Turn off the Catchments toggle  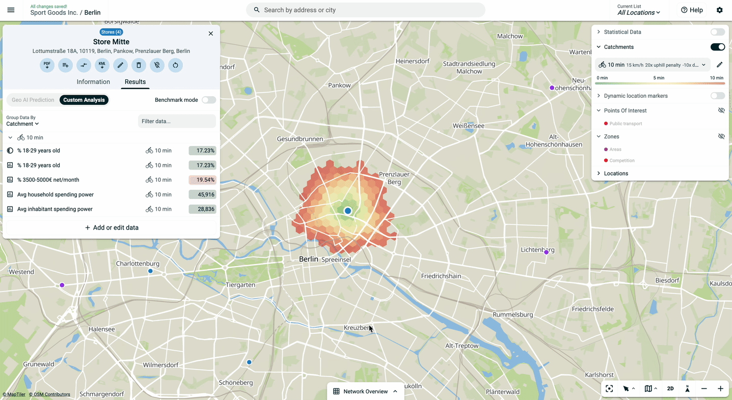coord(718,47)
